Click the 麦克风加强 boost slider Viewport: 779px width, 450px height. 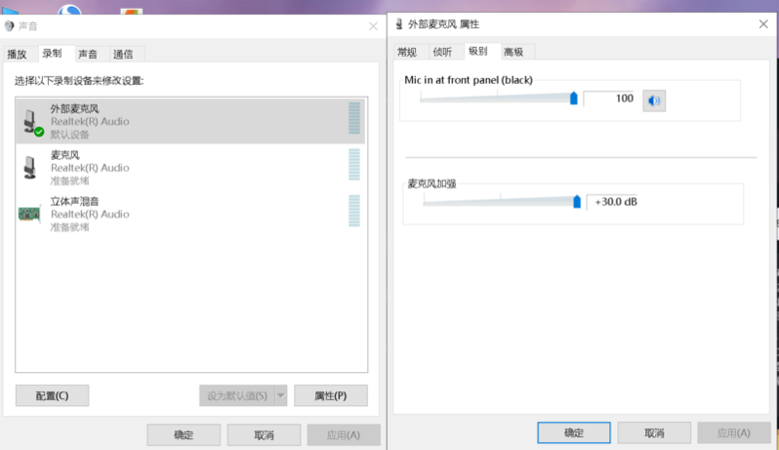(500, 202)
